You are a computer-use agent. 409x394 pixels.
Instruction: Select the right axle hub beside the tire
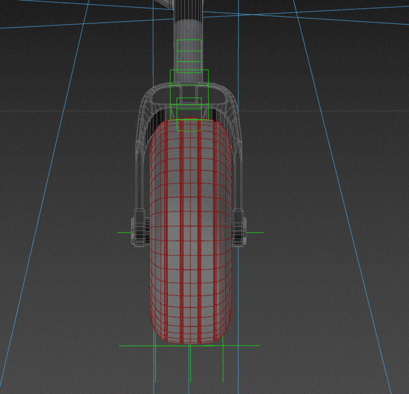point(239,227)
